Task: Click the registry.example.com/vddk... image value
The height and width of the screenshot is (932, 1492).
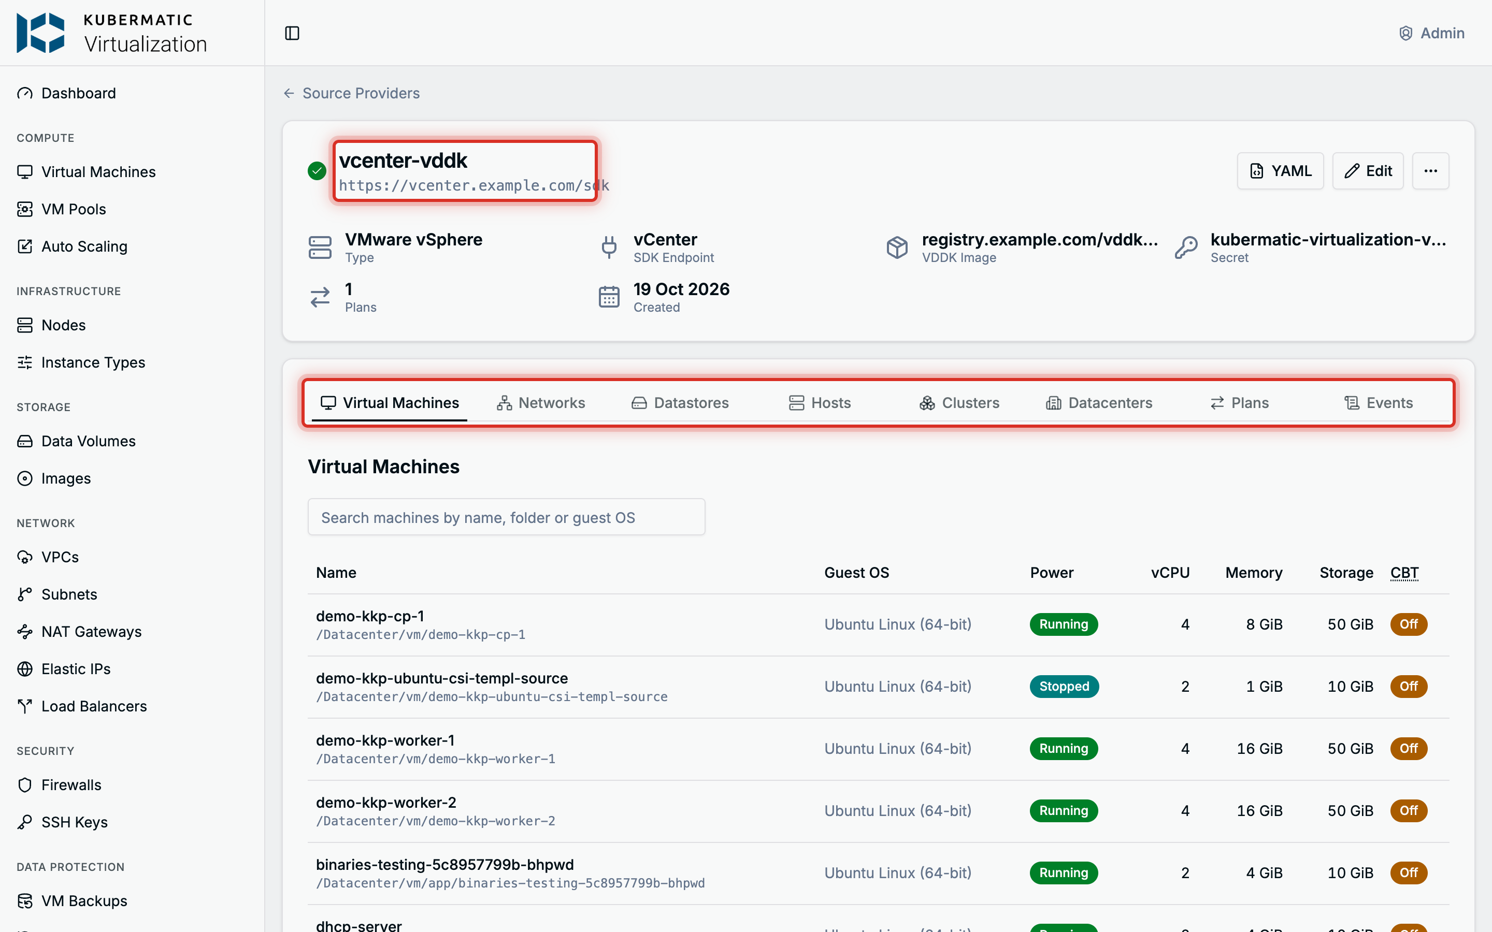Action: (1039, 239)
